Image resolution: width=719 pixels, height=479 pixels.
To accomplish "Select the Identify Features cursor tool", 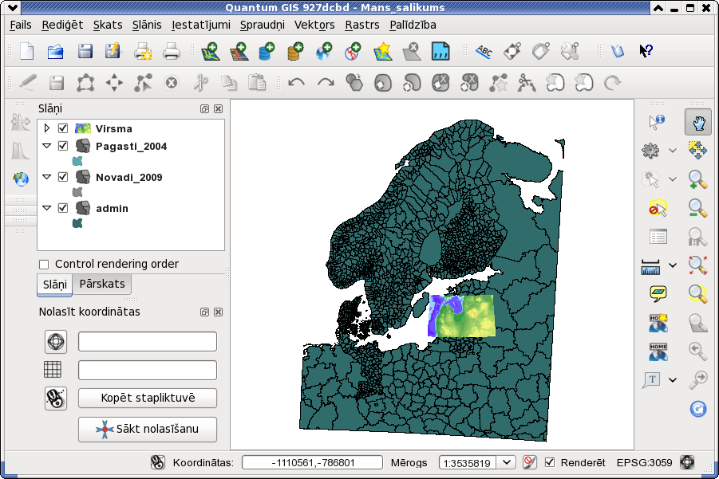I will pos(657,122).
